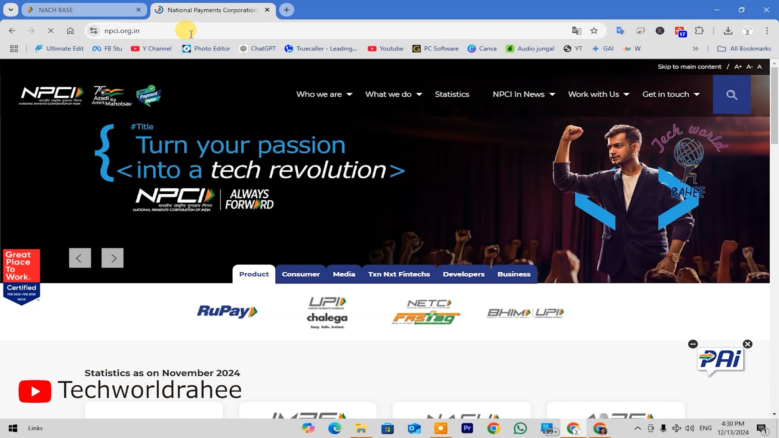Open Chrome downloads icon
779x438 pixels.
pos(728,31)
